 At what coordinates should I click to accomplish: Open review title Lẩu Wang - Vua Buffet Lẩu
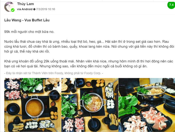tap(27, 20)
